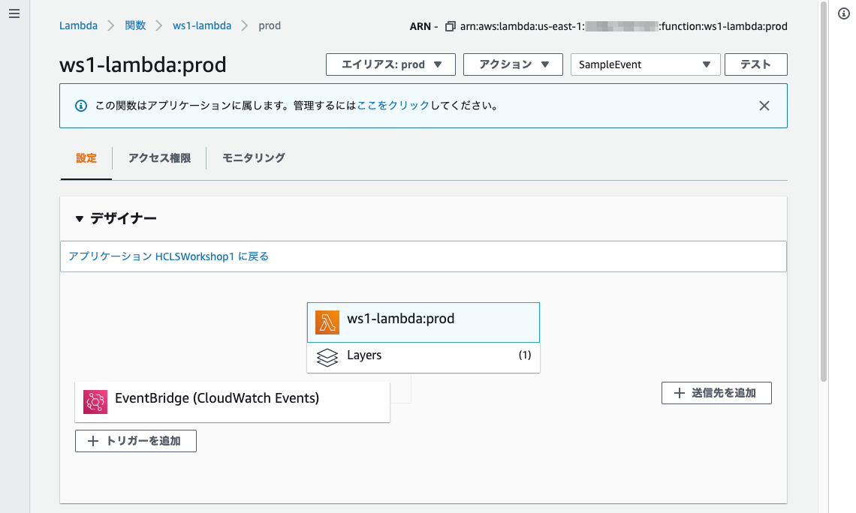Viewport: 856px width, 513px height.
Task: Click the トリガーを追加 button
Action: pos(135,441)
